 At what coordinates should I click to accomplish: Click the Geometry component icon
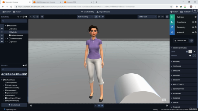[x=172, y=27]
